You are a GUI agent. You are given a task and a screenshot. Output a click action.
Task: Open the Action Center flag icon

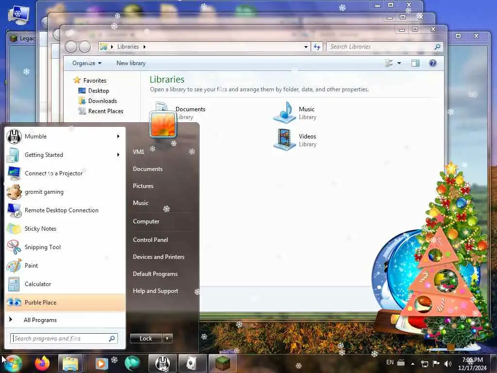436,363
